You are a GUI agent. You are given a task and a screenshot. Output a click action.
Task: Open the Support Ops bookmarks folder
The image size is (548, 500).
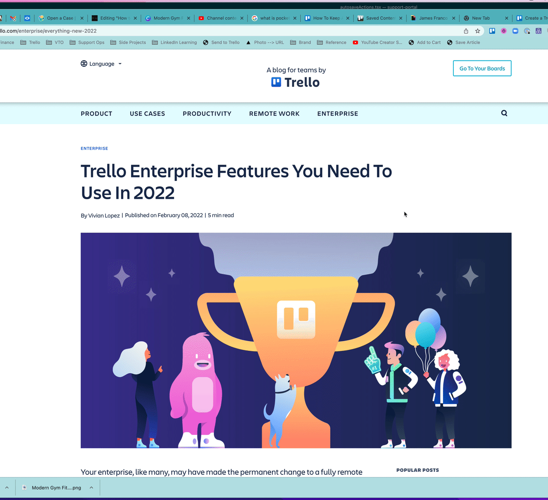coord(87,43)
